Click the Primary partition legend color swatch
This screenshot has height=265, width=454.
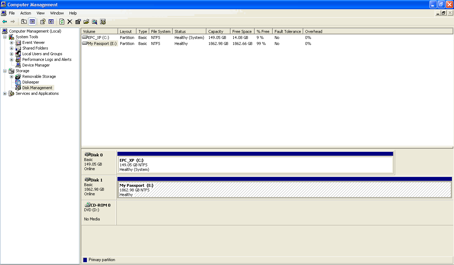pyautogui.click(x=85, y=260)
